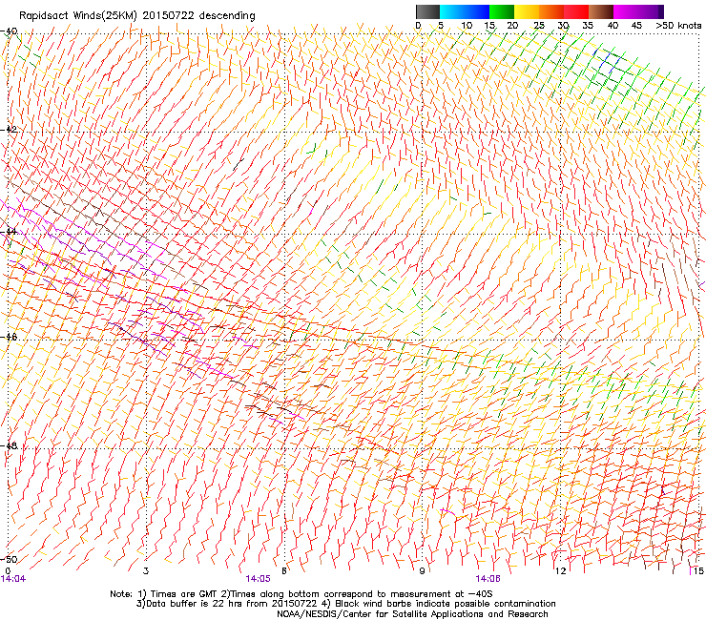Click the longitude label '12'

561,570
